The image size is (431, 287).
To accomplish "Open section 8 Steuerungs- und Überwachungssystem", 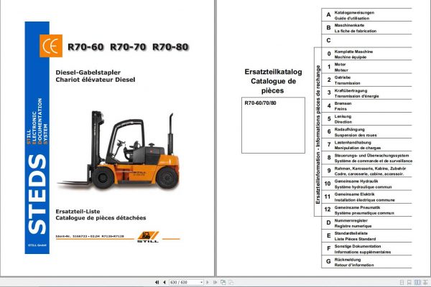I will point(366,158).
